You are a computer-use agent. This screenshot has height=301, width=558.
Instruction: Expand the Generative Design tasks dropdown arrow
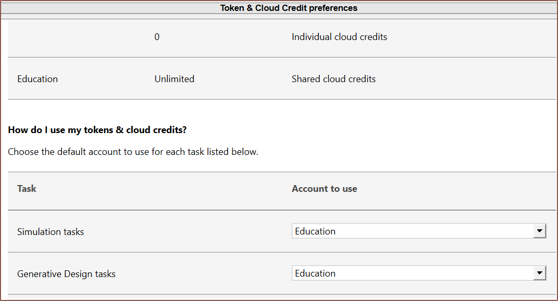540,273
